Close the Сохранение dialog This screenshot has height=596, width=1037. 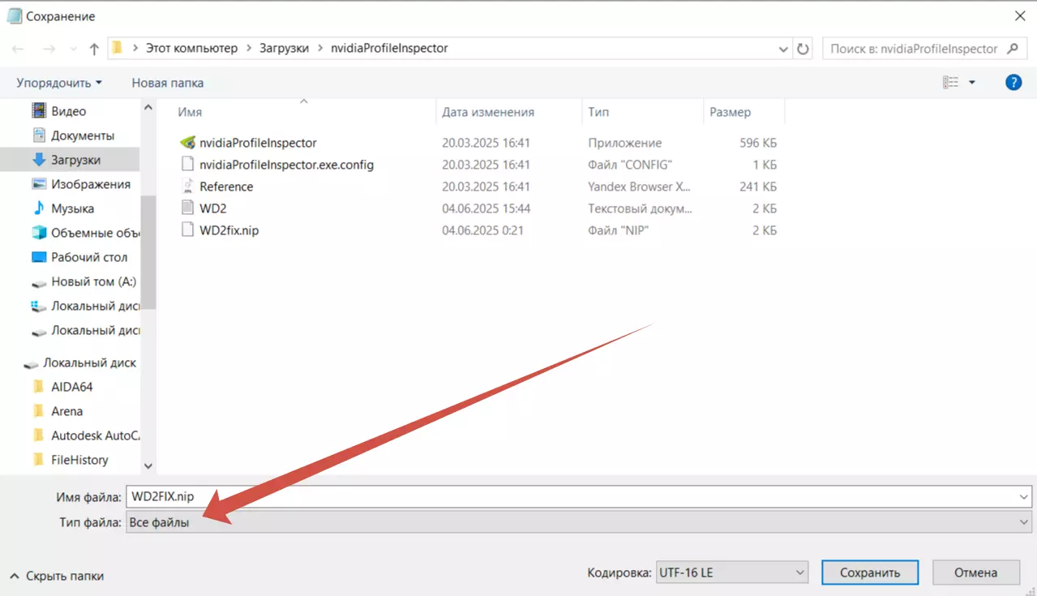1019,15
